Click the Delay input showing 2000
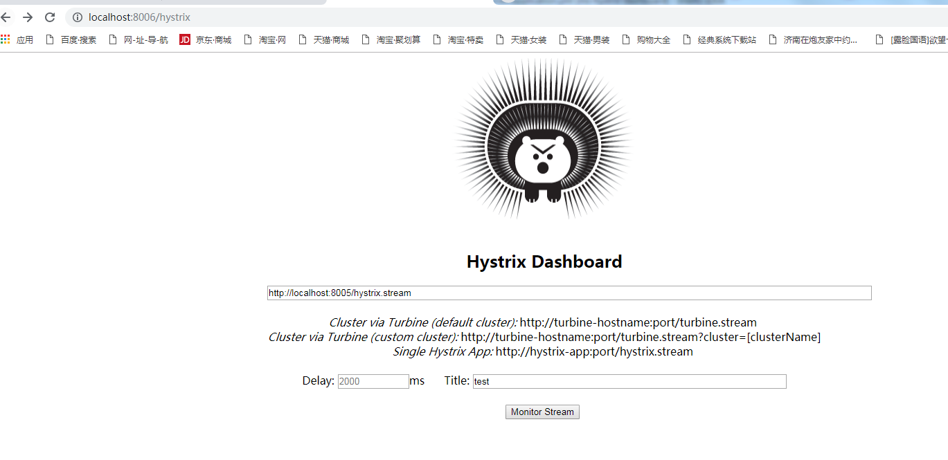This screenshot has height=460, width=948. coord(373,381)
